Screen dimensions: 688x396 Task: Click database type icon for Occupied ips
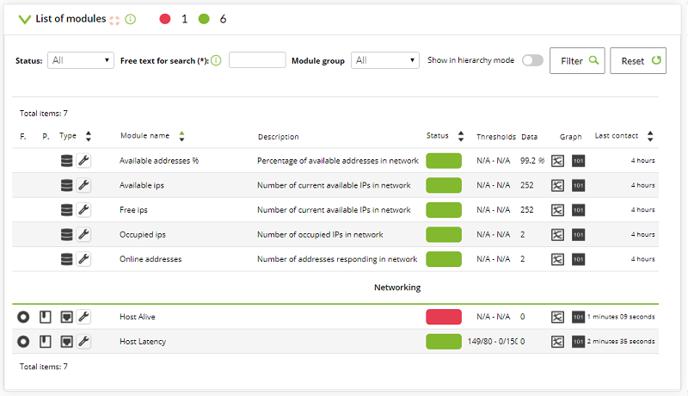pyautogui.click(x=67, y=234)
